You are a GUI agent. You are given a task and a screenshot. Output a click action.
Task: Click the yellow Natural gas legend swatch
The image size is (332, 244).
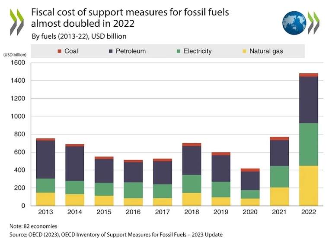pos(244,51)
